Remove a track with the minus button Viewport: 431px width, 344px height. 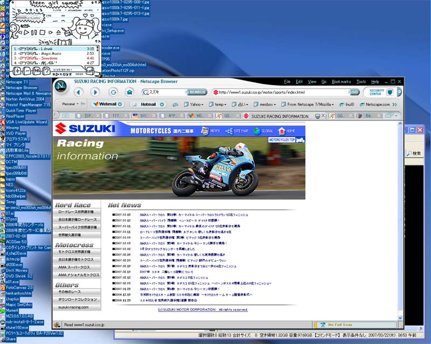[26, 71]
